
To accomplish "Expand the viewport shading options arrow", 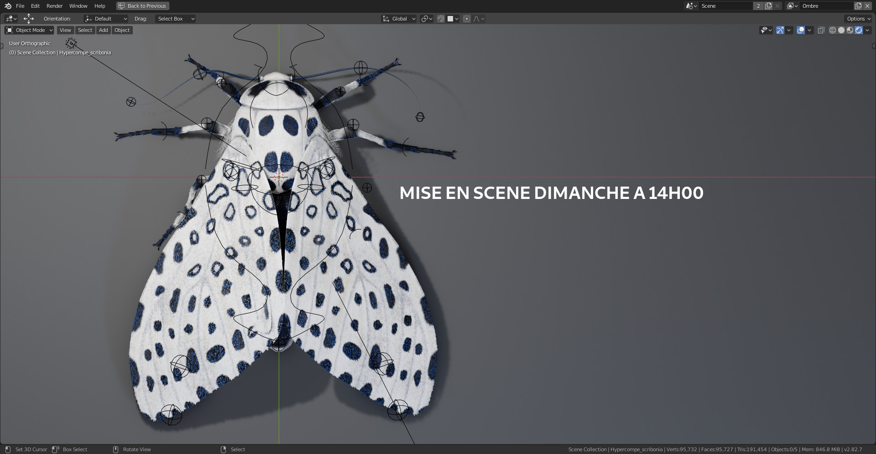I will tap(867, 30).
